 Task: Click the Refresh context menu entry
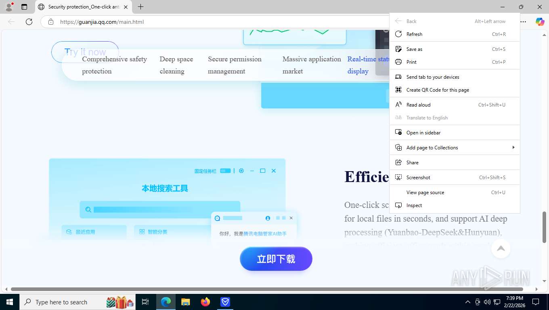(455, 34)
